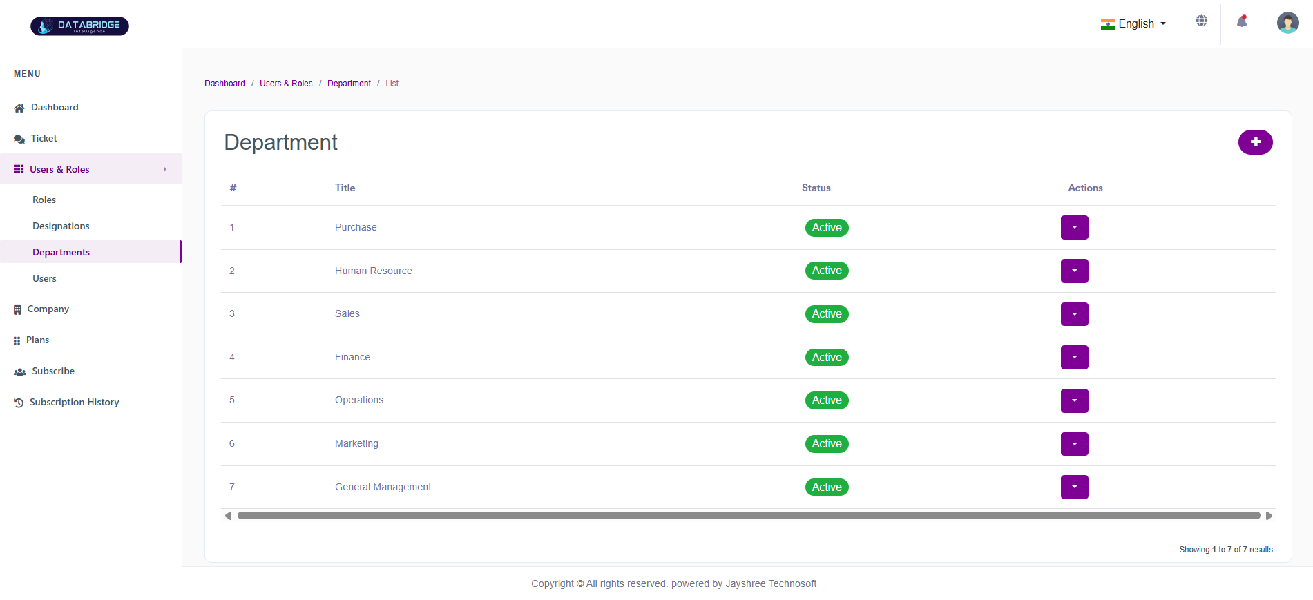The image size is (1313, 600).
Task: Click the scrollbar left arrow
Action: pos(228,516)
